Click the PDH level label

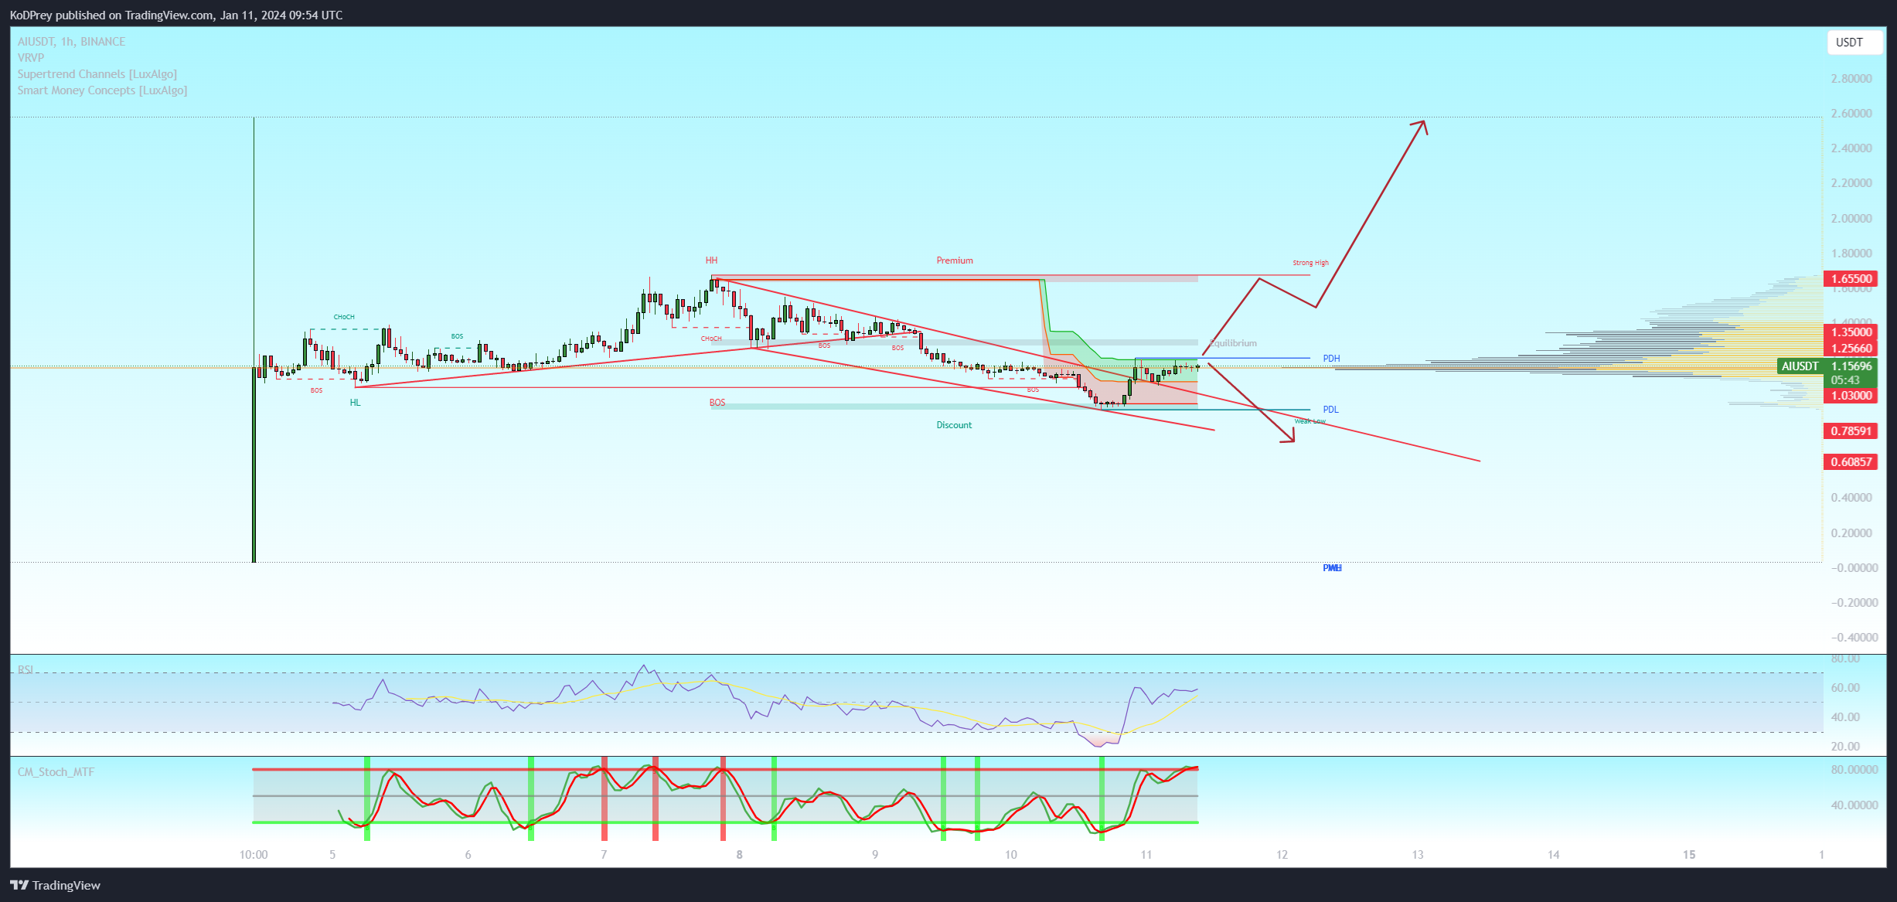point(1331,359)
